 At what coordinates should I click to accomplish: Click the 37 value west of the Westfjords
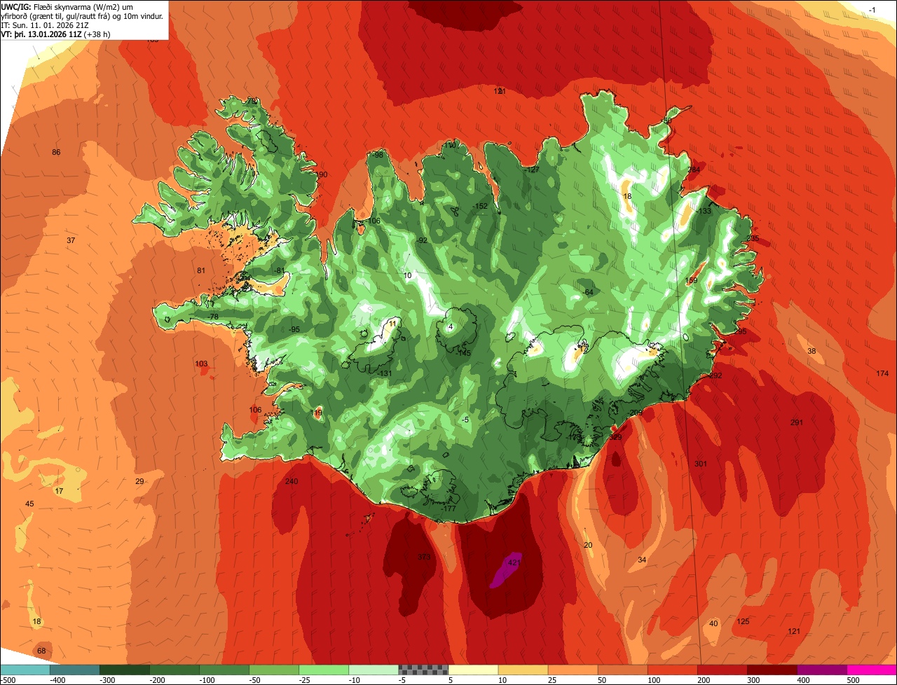(x=71, y=240)
